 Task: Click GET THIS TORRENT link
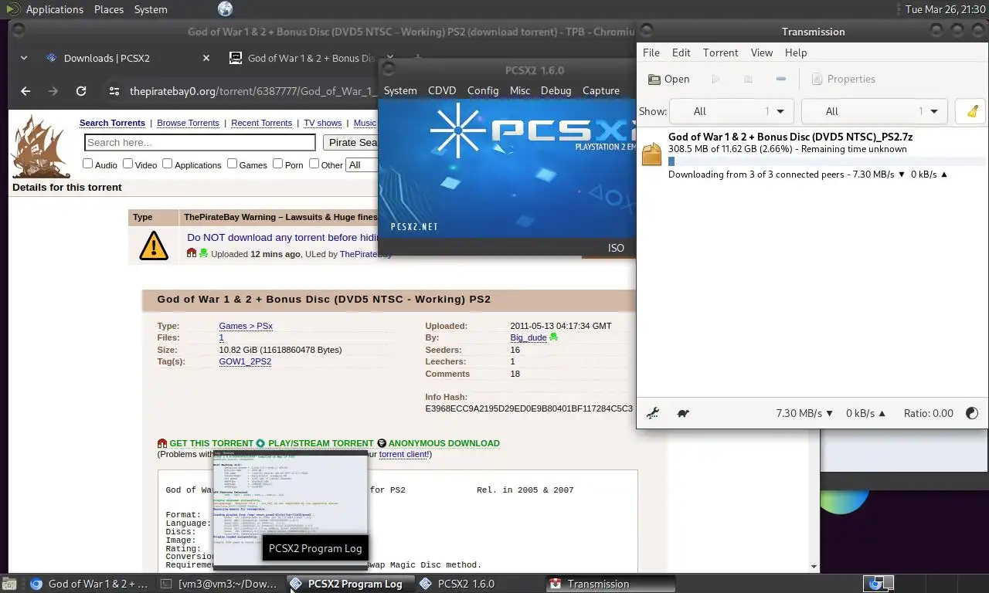(211, 443)
